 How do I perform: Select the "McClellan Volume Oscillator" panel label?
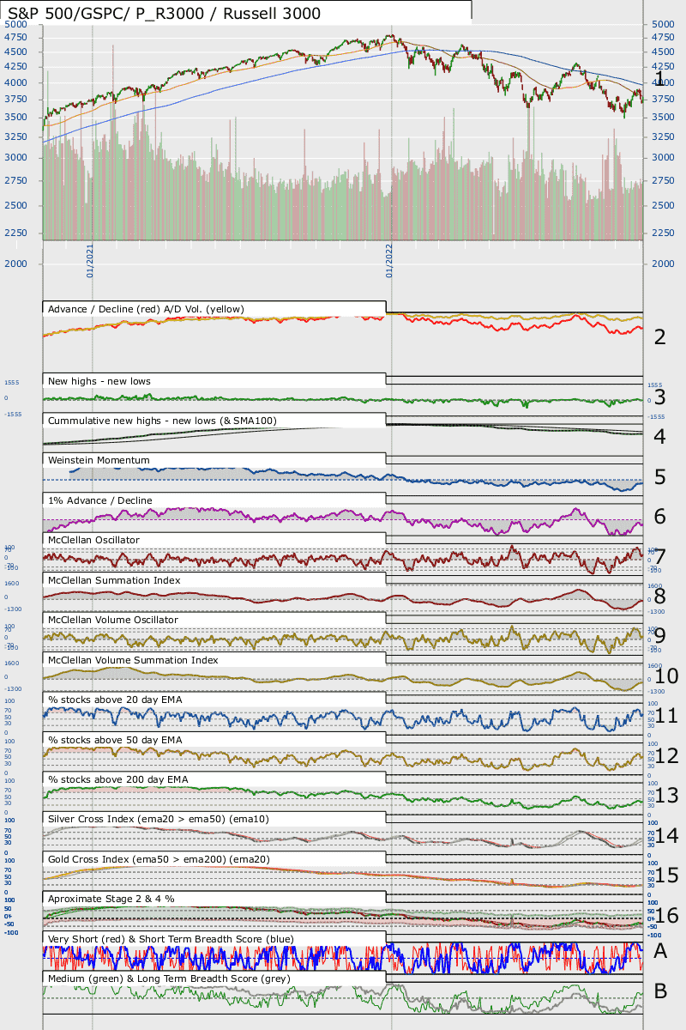(x=113, y=620)
